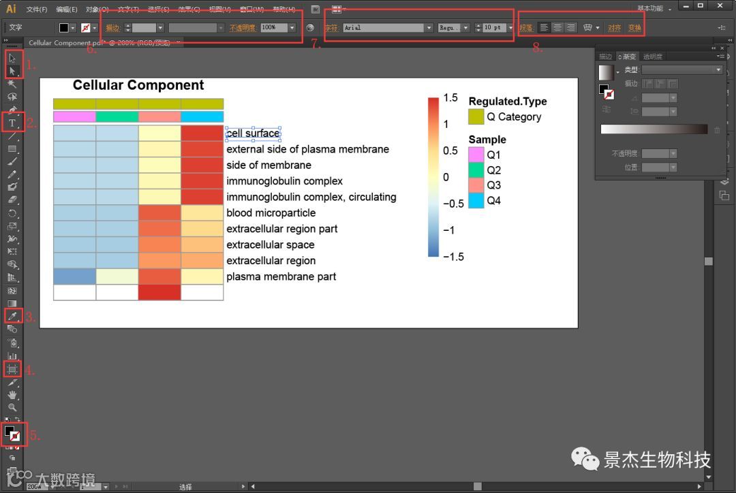Open the 对象(O) menu
The height and width of the screenshot is (493, 736).
(97, 9)
